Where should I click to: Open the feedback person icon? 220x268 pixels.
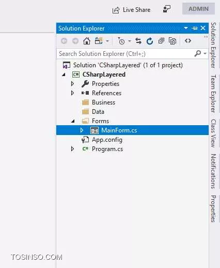point(167,9)
